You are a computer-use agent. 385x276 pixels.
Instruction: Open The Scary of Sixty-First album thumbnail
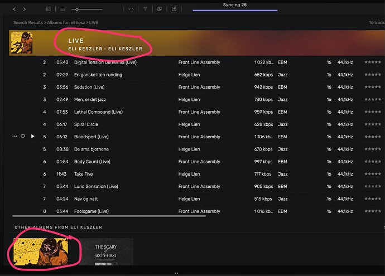click(x=106, y=251)
